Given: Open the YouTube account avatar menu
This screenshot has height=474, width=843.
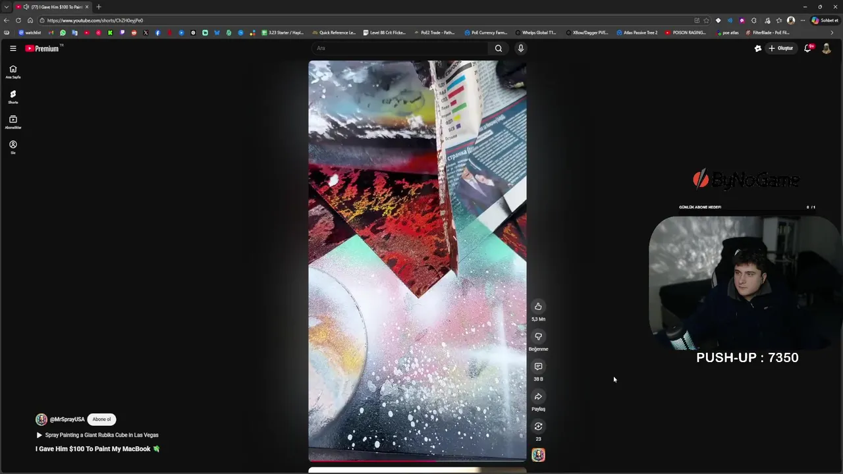Looking at the screenshot, I should [827, 48].
